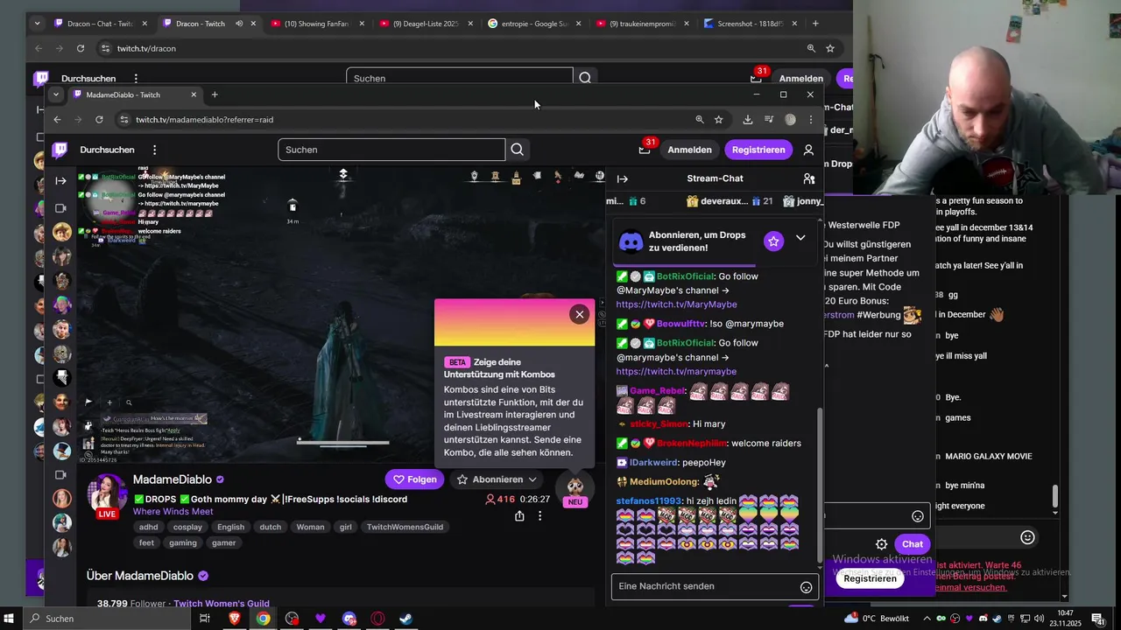Screen dimensions: 1121x630
Task: Click Chat send button in background window
Action: pos(912,544)
